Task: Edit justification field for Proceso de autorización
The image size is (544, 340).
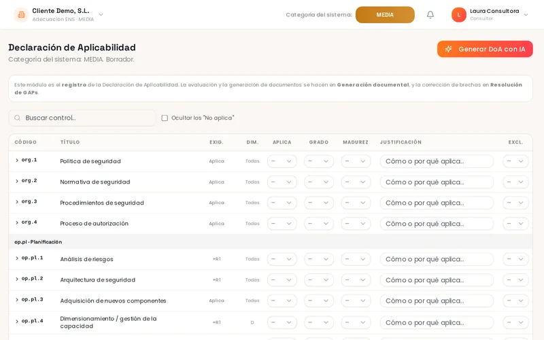Action: (x=437, y=224)
